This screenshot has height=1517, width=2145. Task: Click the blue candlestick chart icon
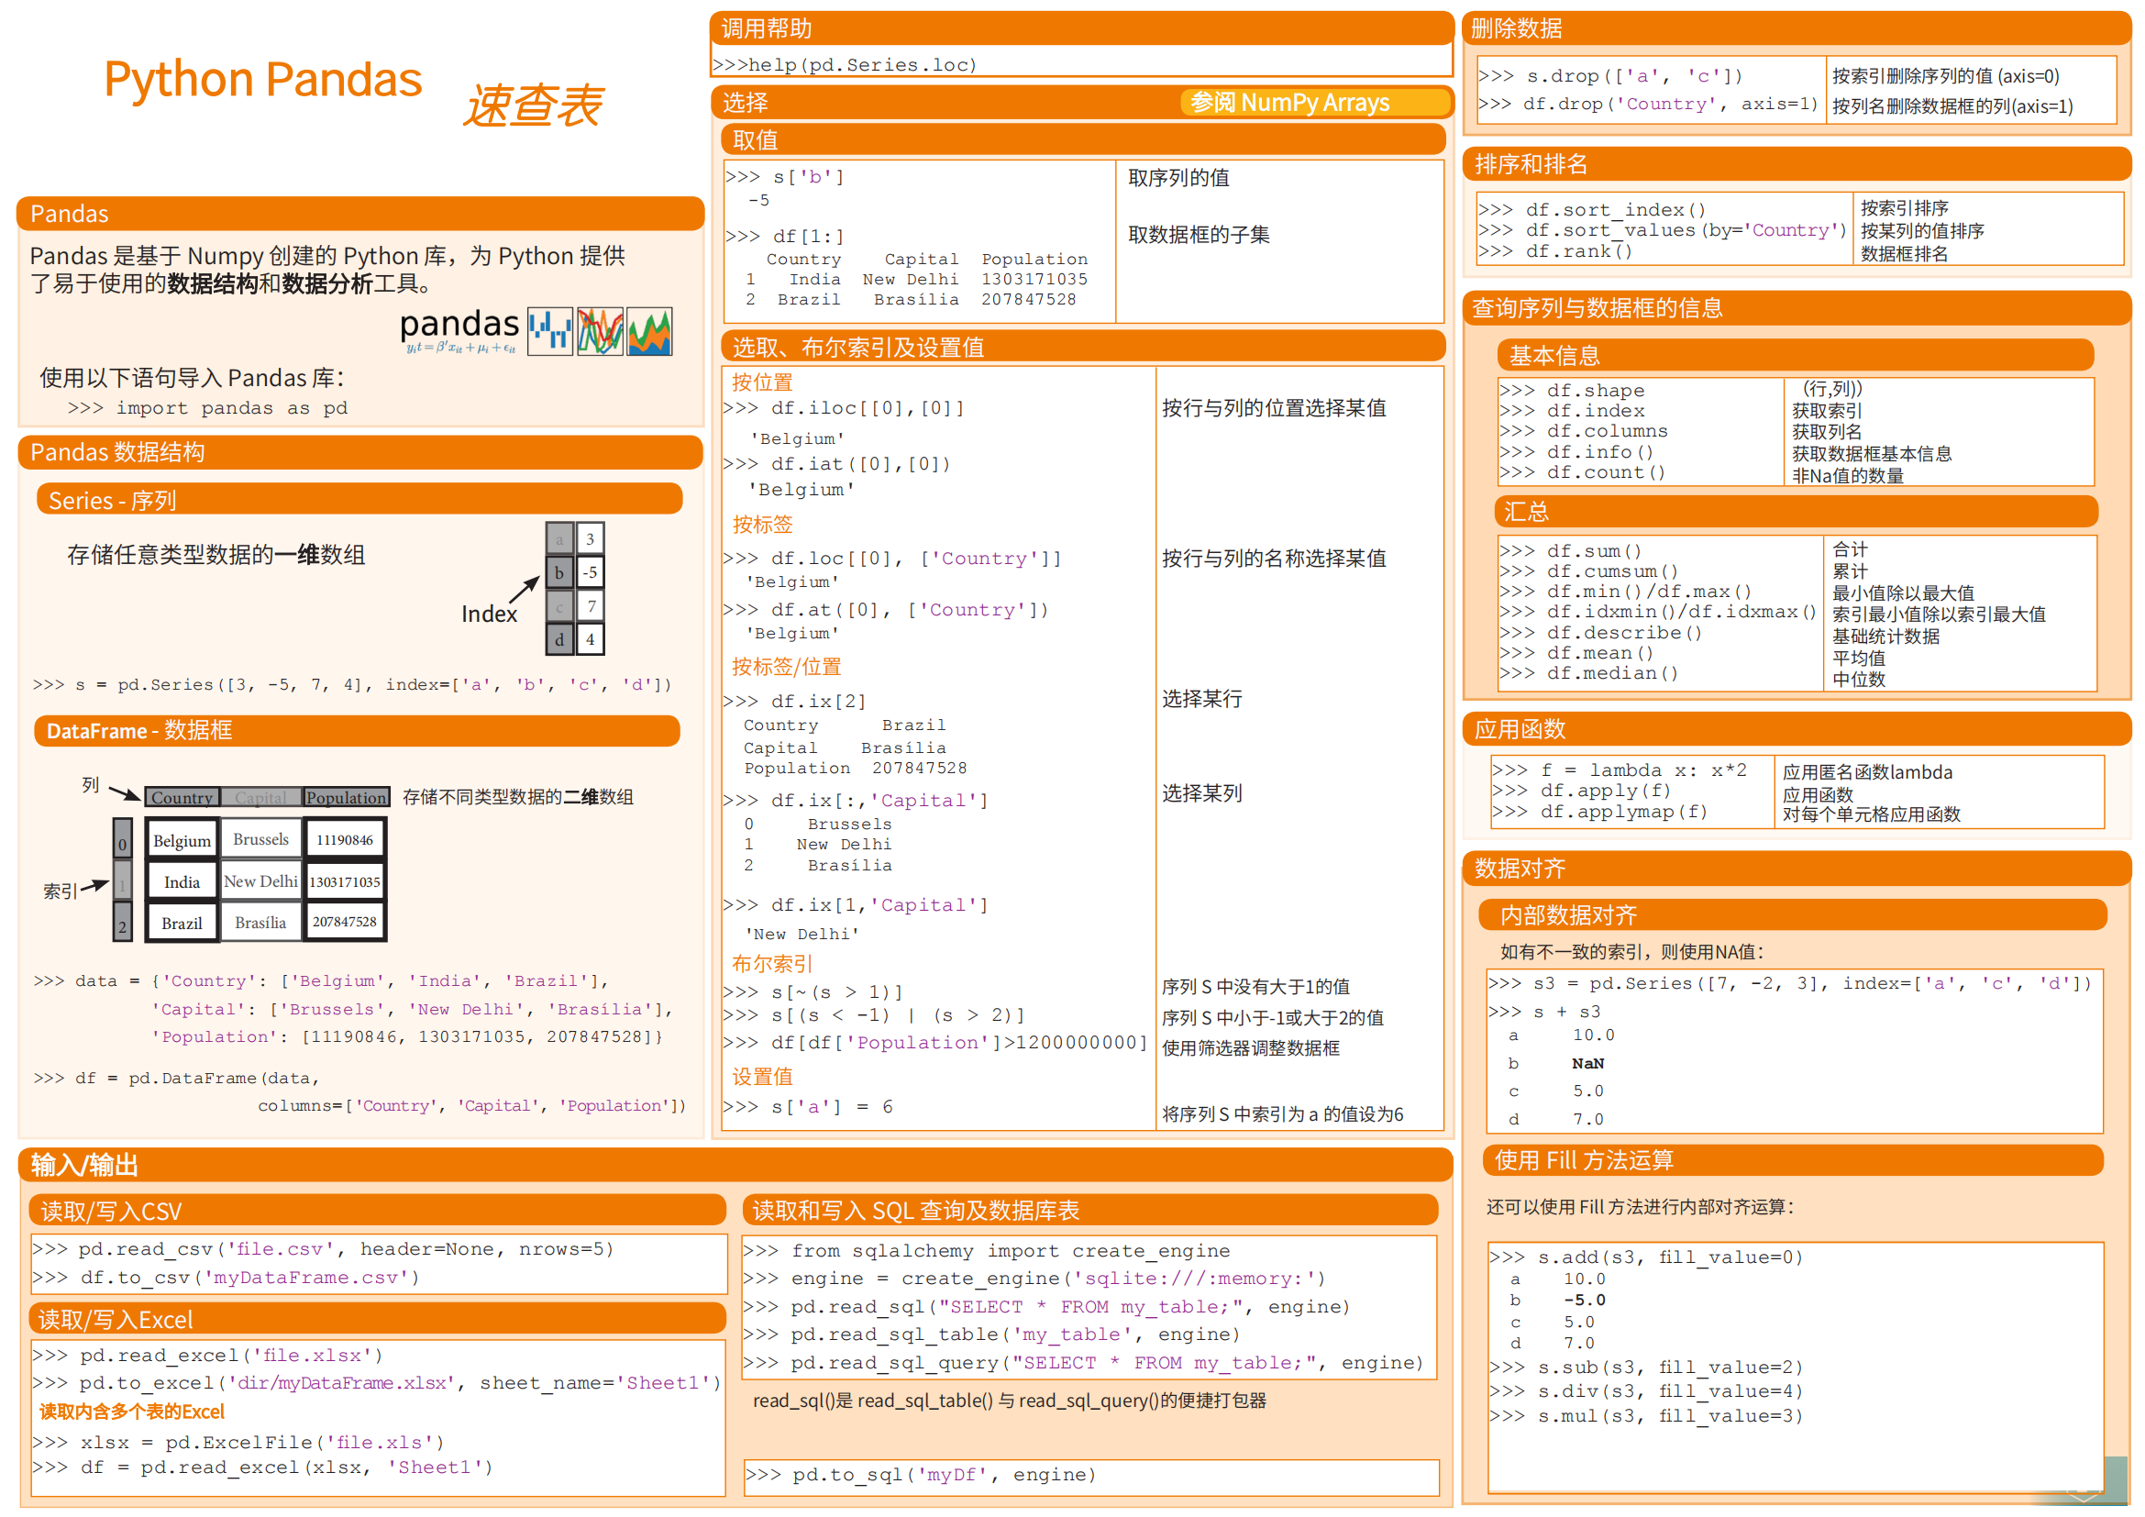(x=549, y=331)
